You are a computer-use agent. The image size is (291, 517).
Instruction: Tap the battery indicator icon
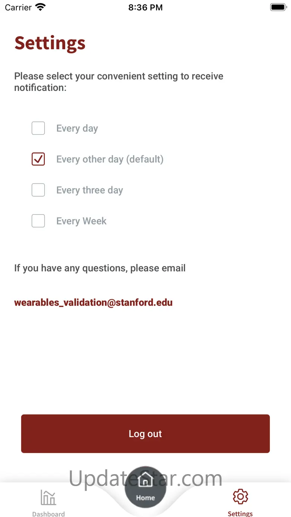(x=278, y=7)
